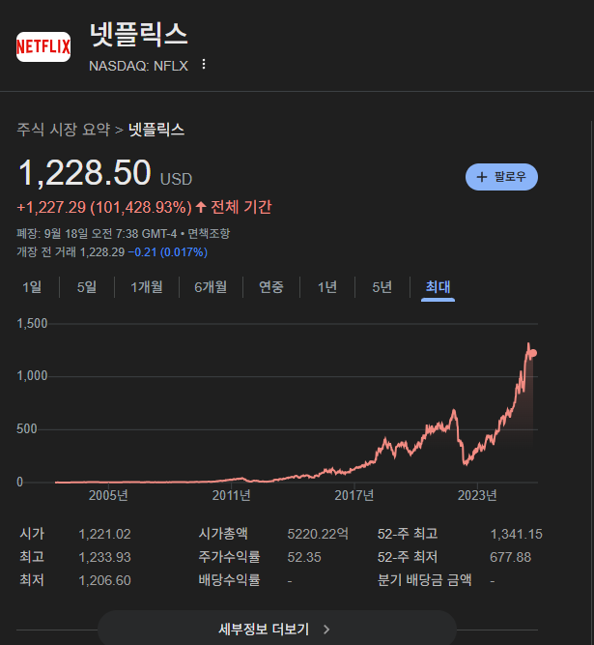The width and height of the screenshot is (594, 645).
Task: Click the 시가 value 1,221.02
Action: click(104, 534)
